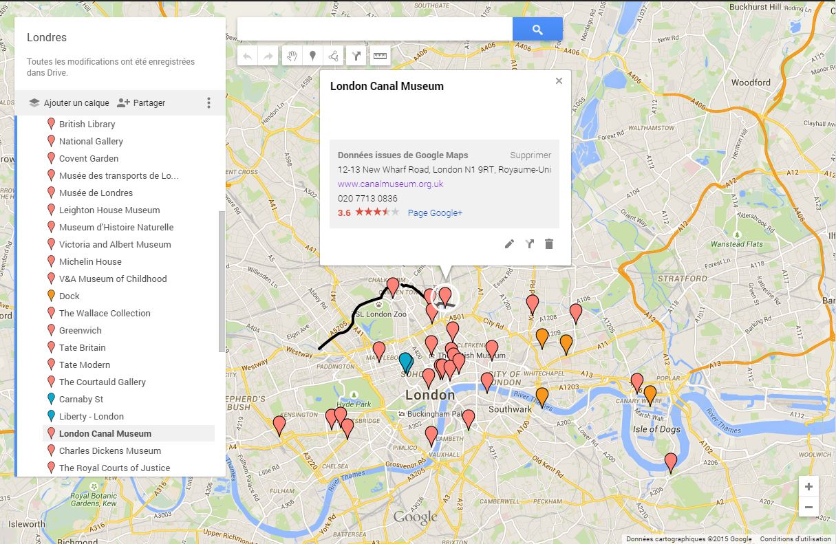Open the Page Google+ link
836x544 pixels.
pyautogui.click(x=435, y=213)
